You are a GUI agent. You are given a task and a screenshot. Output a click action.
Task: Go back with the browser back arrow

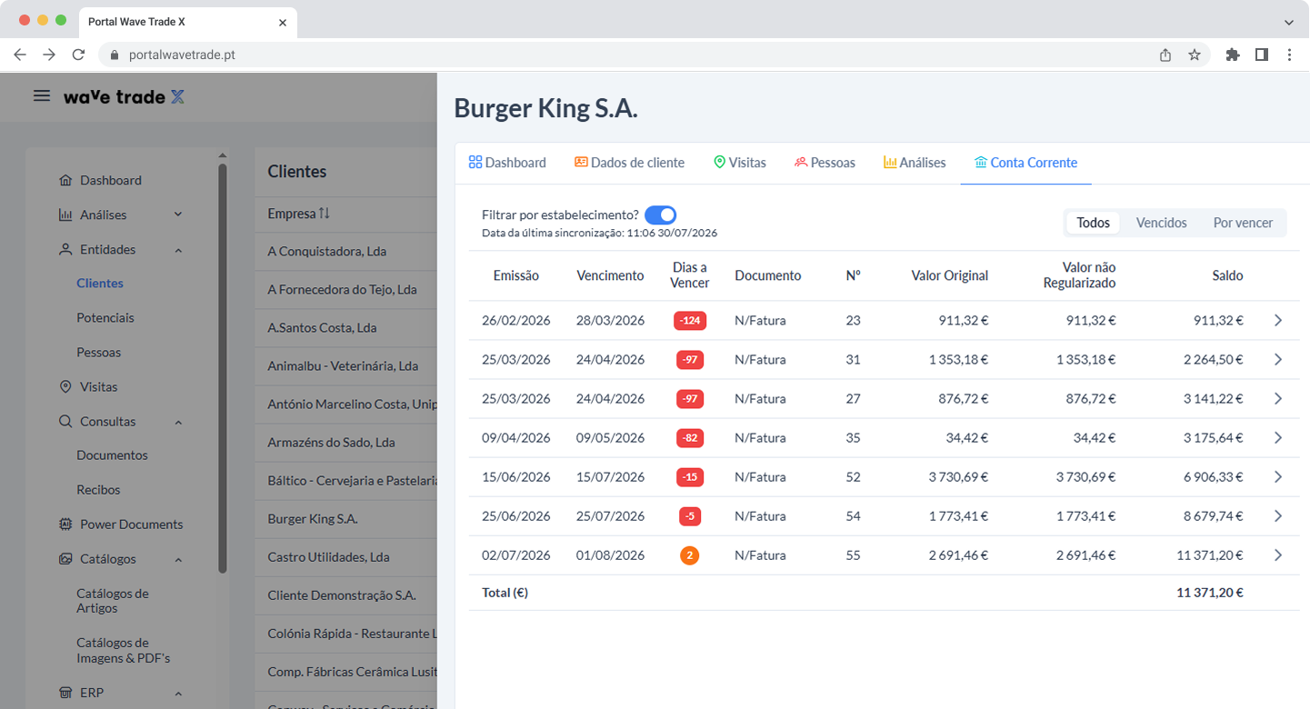(x=20, y=55)
